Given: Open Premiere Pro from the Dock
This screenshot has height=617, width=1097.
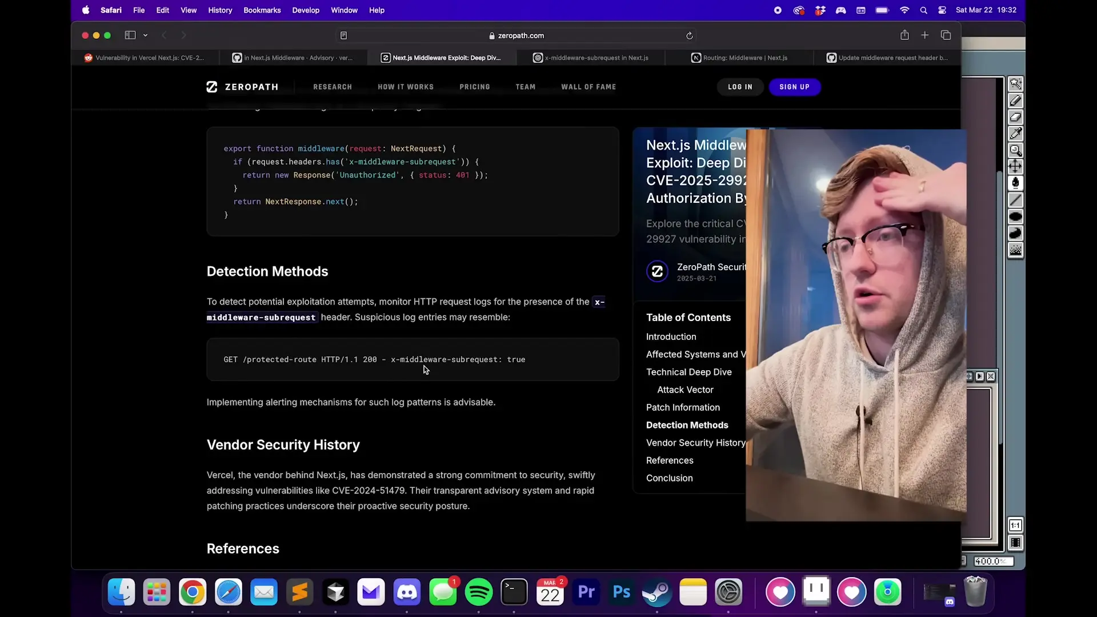Looking at the screenshot, I should 586,592.
